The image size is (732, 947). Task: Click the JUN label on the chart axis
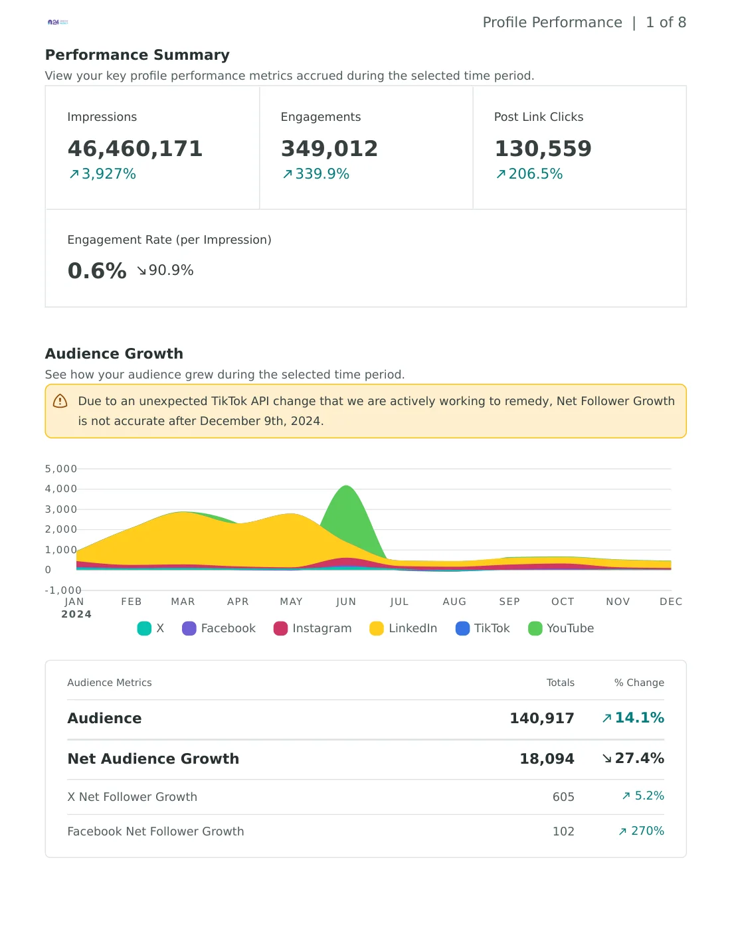coord(346,602)
